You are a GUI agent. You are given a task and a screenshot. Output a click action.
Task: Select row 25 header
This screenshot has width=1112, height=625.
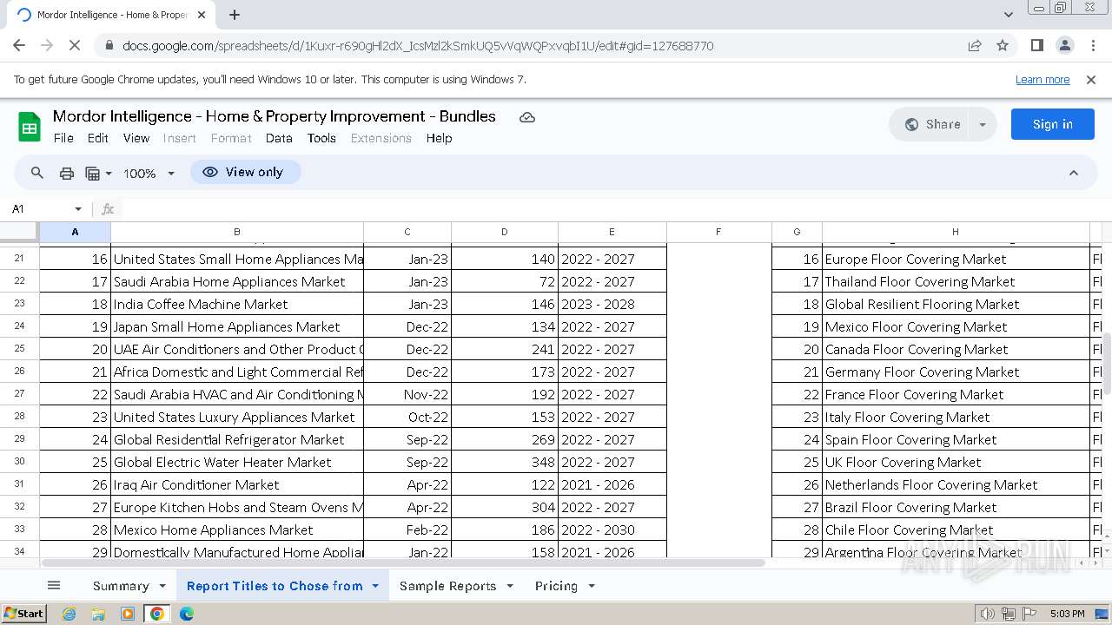[x=19, y=349]
